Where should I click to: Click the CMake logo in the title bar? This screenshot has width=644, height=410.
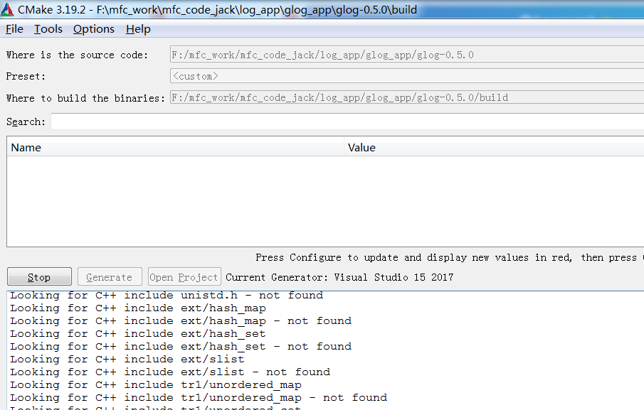pyautogui.click(x=7, y=9)
